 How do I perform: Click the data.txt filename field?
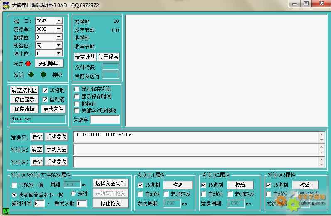(x=38, y=119)
